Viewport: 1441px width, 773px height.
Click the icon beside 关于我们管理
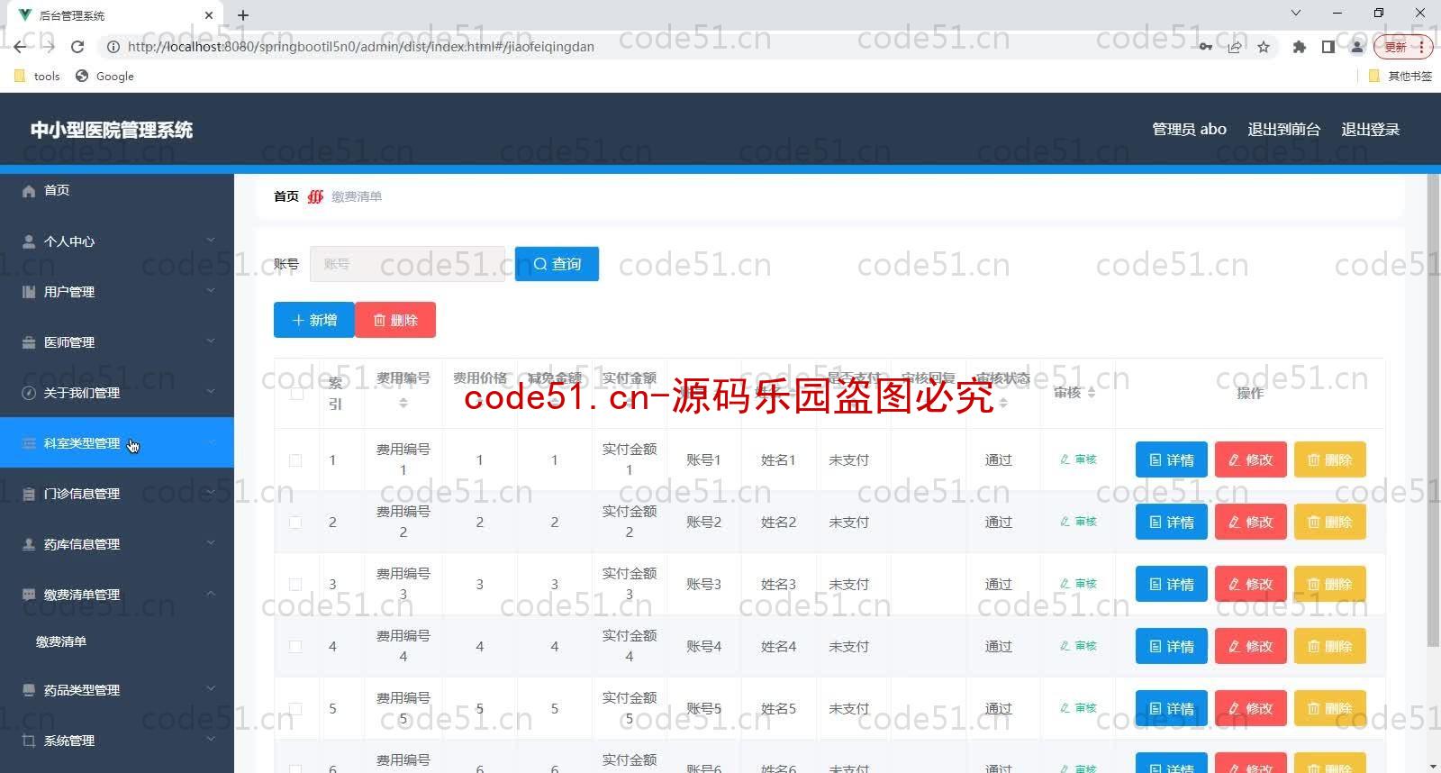point(29,393)
